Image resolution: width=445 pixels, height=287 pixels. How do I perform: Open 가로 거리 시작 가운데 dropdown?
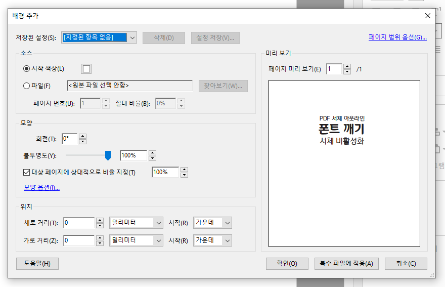[212, 240]
